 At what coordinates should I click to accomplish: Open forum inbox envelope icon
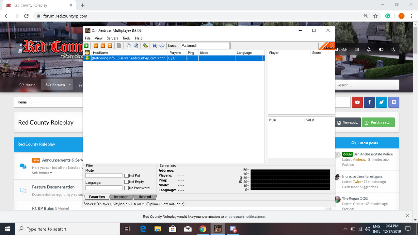click(357, 50)
